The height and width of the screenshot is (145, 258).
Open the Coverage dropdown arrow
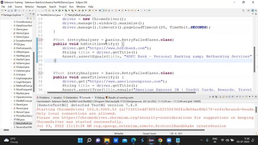click(69, 10)
